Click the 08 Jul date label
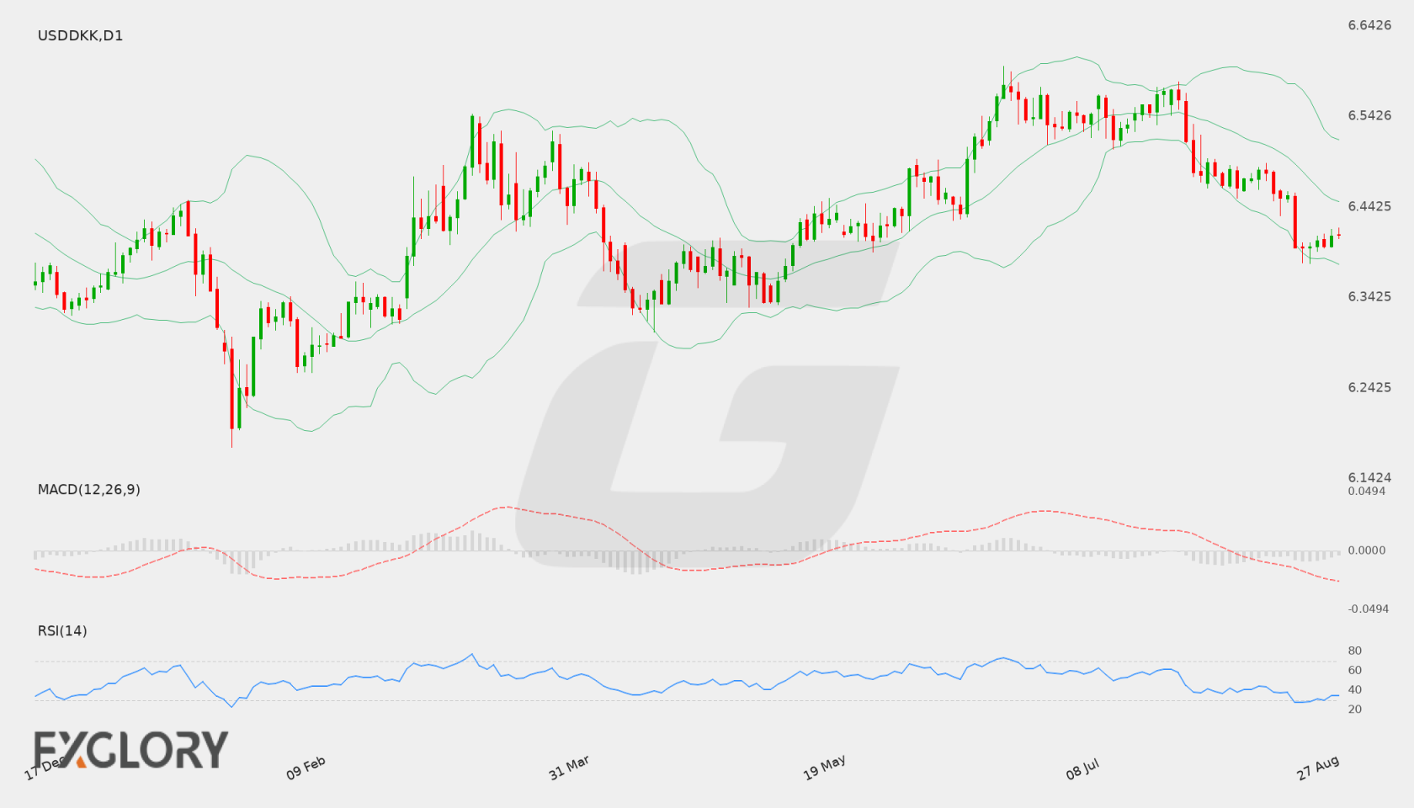 pyautogui.click(x=1082, y=768)
